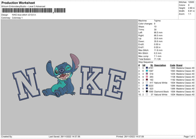The image size is (196, 139).
Task: Choose the Diamond Black color swatch
Action: click(x=147, y=91)
